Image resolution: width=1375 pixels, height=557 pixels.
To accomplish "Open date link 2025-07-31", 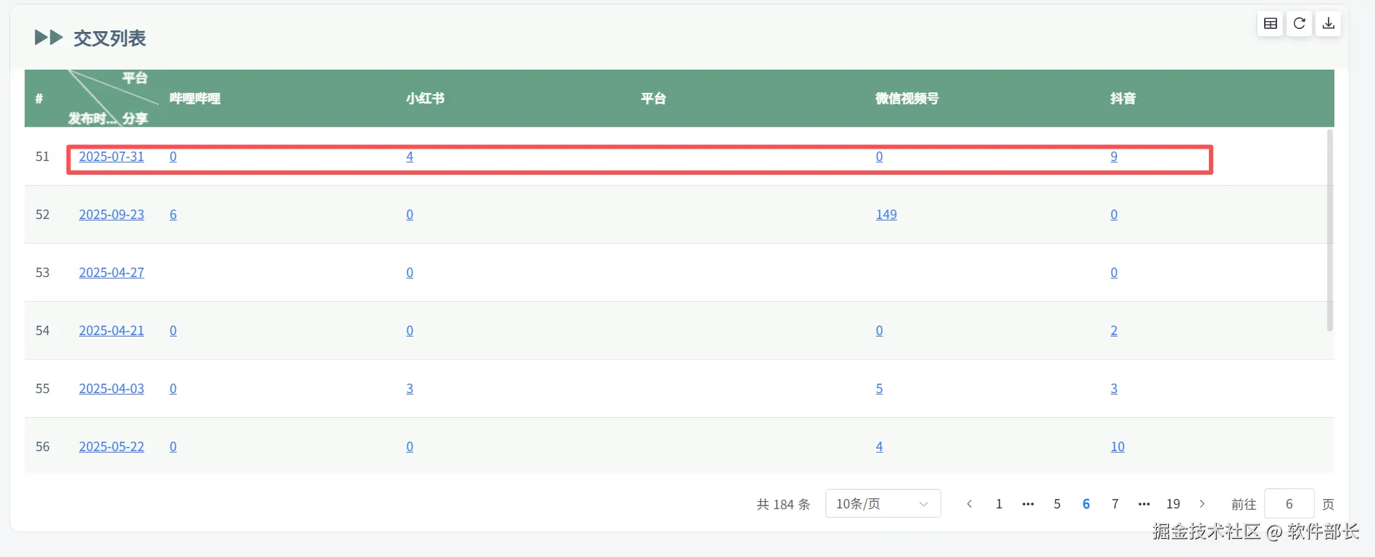I will coord(112,157).
